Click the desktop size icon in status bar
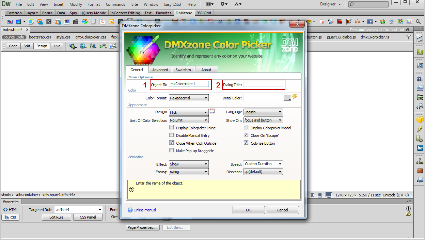The width and height of the screenshot is (425, 240). point(329,195)
